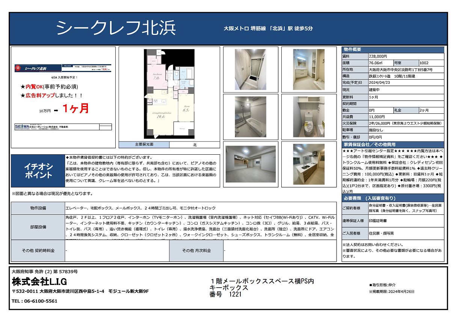The height and width of the screenshot is (315, 456).
Task: View the toilet photo
Action: point(309,116)
